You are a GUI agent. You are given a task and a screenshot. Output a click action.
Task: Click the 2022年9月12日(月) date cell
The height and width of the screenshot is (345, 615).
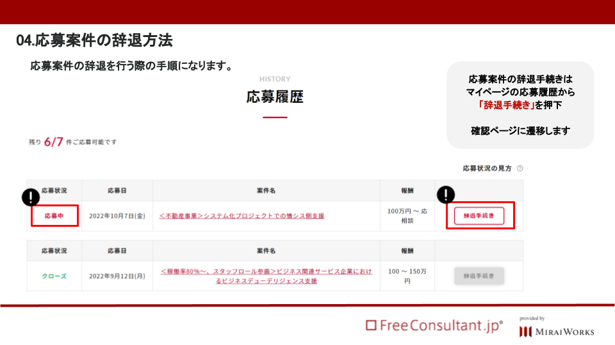coord(117,276)
